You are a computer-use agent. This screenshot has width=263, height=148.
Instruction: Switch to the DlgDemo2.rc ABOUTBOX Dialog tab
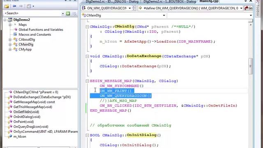pyautogui.click(x=170, y=2)
